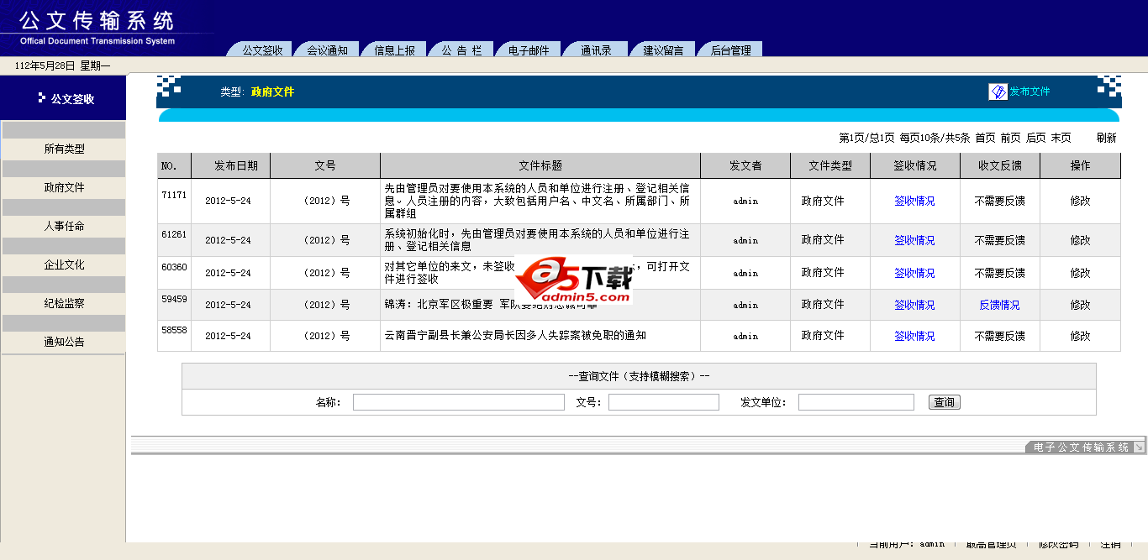Click the 文件标题 column header
This screenshot has width=1148, height=560.
[x=540, y=165]
